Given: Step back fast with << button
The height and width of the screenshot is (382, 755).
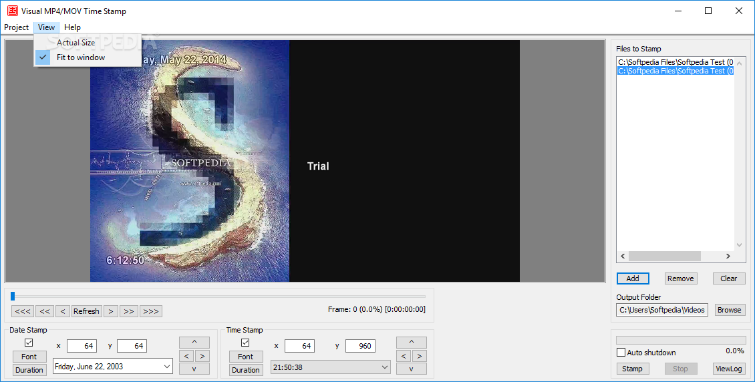Looking at the screenshot, I should click(x=45, y=311).
